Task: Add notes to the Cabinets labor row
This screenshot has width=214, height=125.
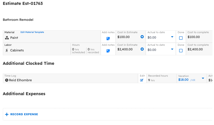Action: click(108, 51)
